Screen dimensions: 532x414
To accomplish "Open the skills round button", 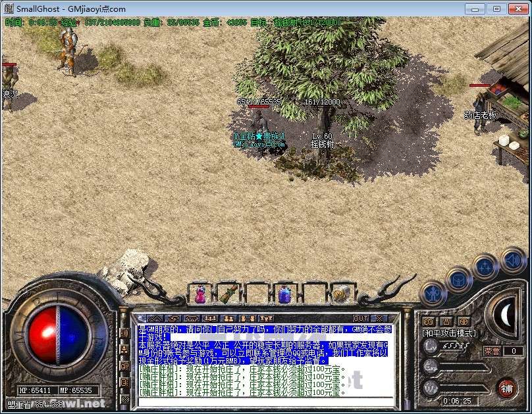I will point(486,266).
